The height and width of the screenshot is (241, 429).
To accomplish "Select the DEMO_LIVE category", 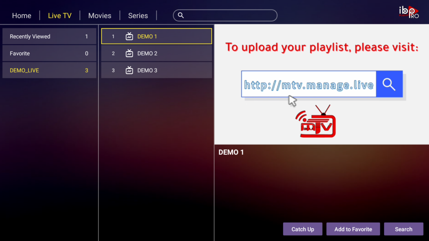I will [x=49, y=70].
